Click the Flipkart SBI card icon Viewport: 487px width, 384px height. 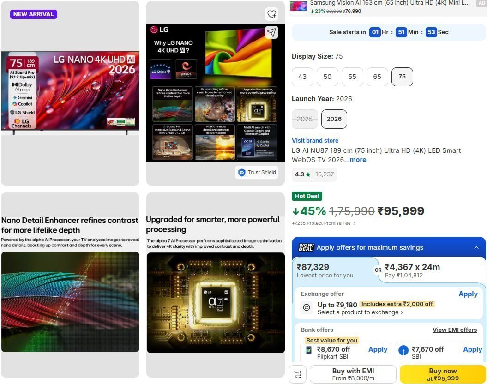[309, 350]
